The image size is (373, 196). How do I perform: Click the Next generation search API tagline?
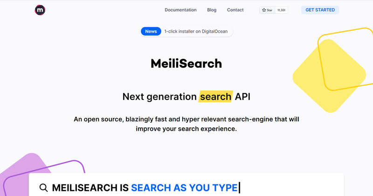(x=186, y=97)
